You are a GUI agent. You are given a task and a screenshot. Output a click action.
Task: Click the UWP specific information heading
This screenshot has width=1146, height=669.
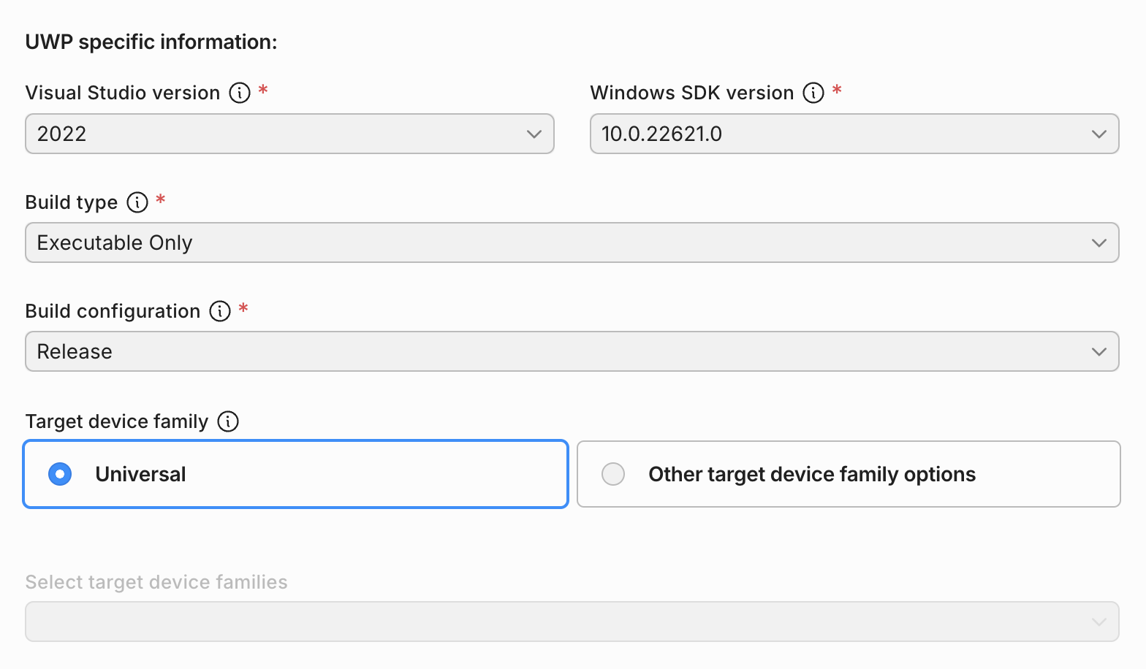click(x=151, y=42)
